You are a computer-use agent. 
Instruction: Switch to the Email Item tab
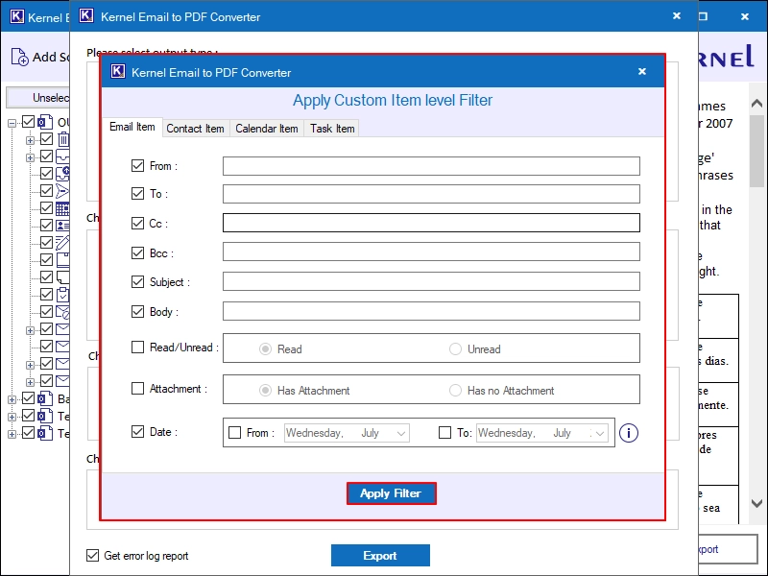pos(132,127)
